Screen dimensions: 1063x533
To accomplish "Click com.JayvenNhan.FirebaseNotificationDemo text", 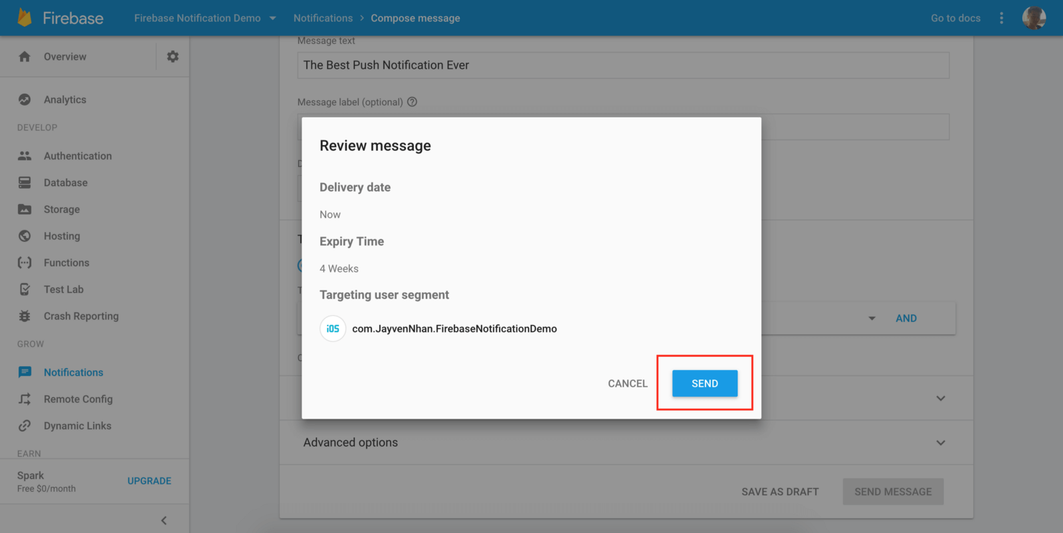I will [x=454, y=328].
